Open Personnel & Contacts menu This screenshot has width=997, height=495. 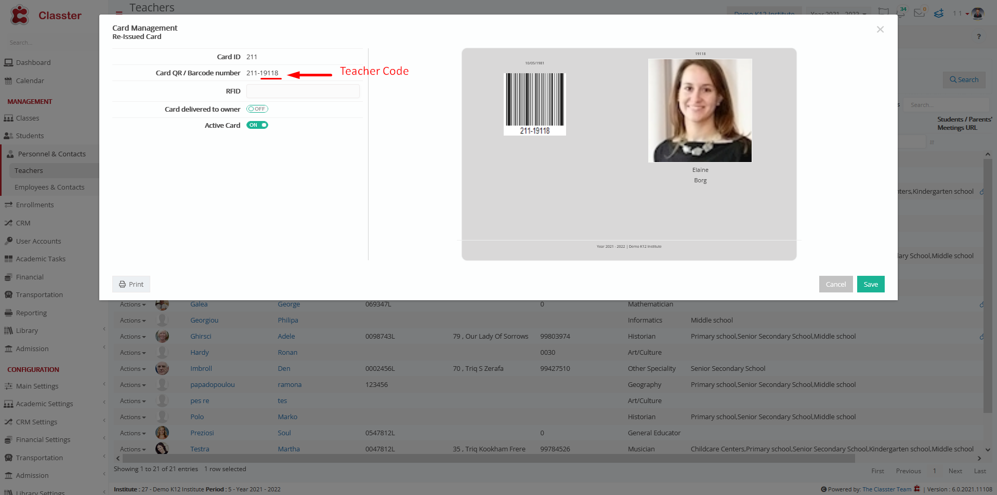[51, 154]
